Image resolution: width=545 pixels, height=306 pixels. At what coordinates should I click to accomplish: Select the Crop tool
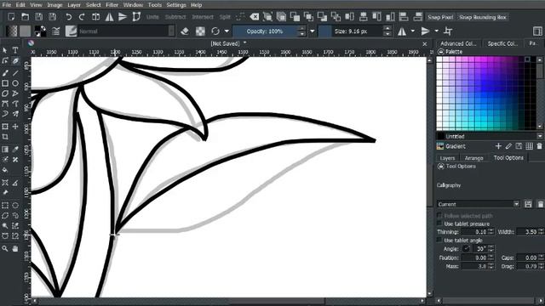(x=5, y=137)
